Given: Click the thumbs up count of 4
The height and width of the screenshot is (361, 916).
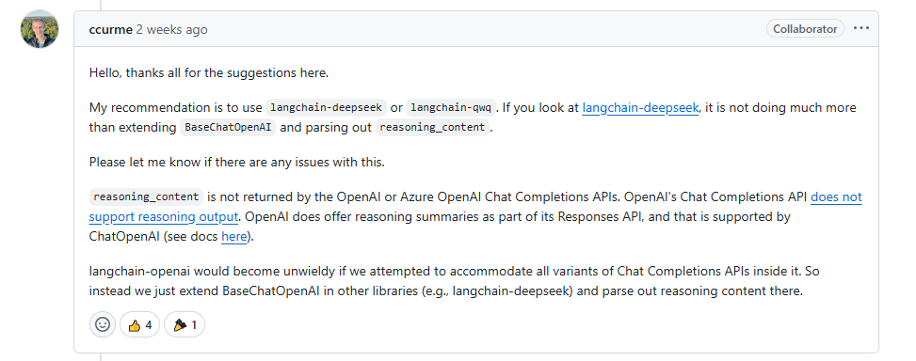Looking at the screenshot, I should tap(149, 325).
